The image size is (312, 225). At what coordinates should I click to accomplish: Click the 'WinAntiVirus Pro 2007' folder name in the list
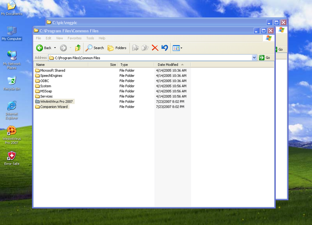[x=57, y=102]
